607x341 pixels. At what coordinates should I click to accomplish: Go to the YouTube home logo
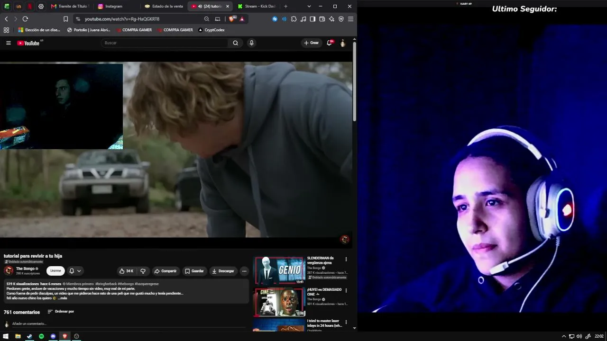point(28,43)
